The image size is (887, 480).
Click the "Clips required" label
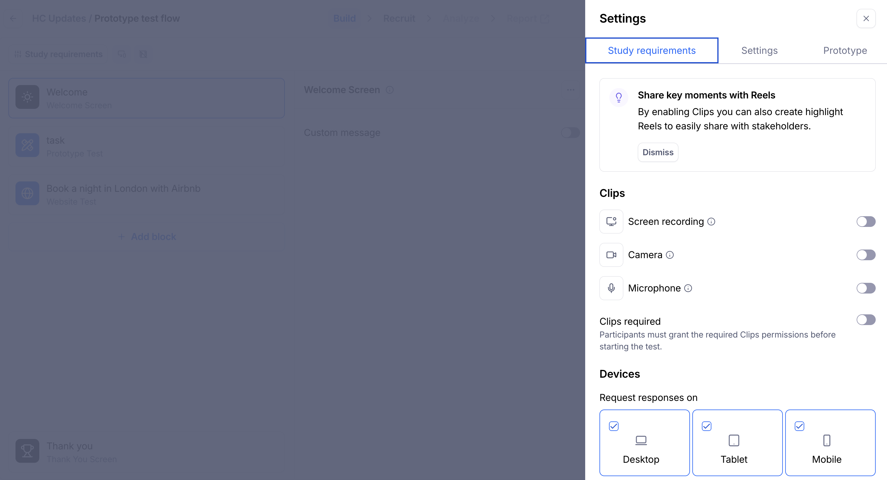tap(630, 321)
